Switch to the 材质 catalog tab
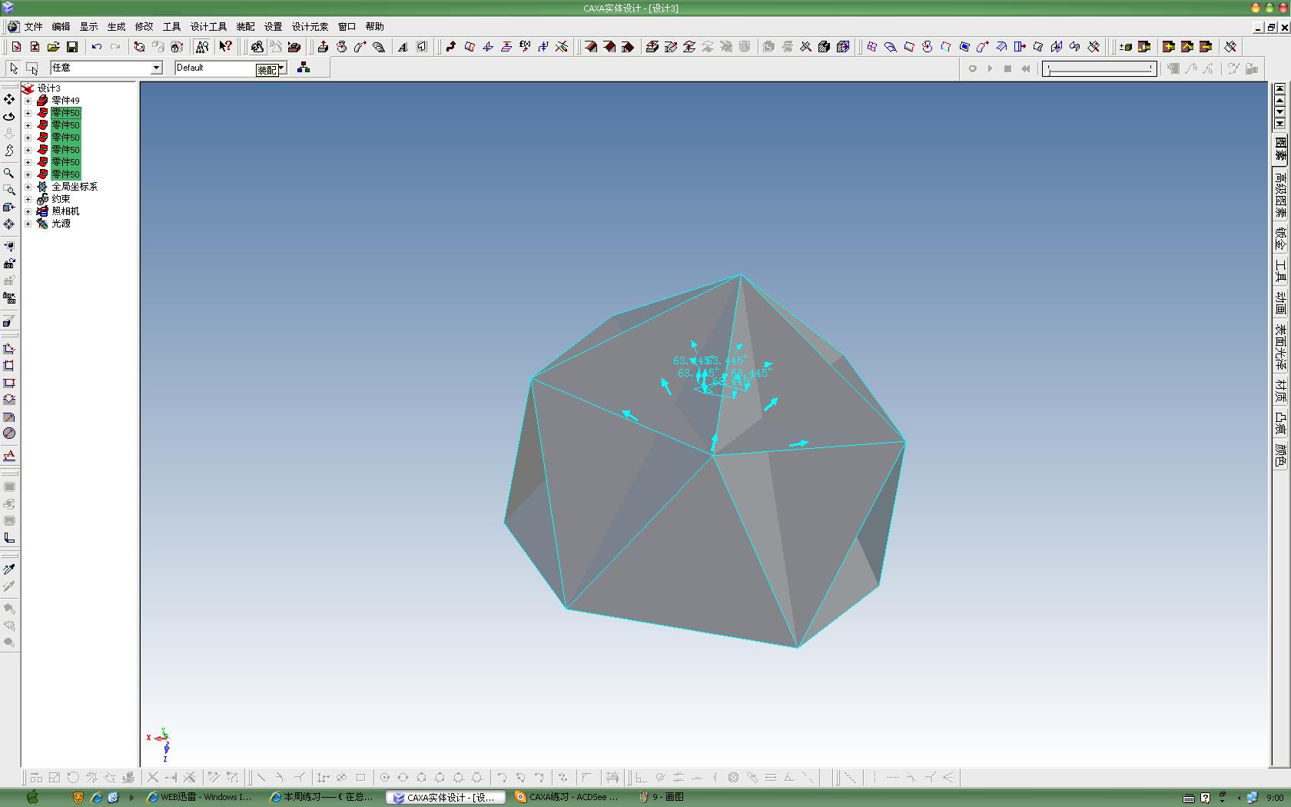The height and width of the screenshot is (807, 1291). pos(1280,391)
